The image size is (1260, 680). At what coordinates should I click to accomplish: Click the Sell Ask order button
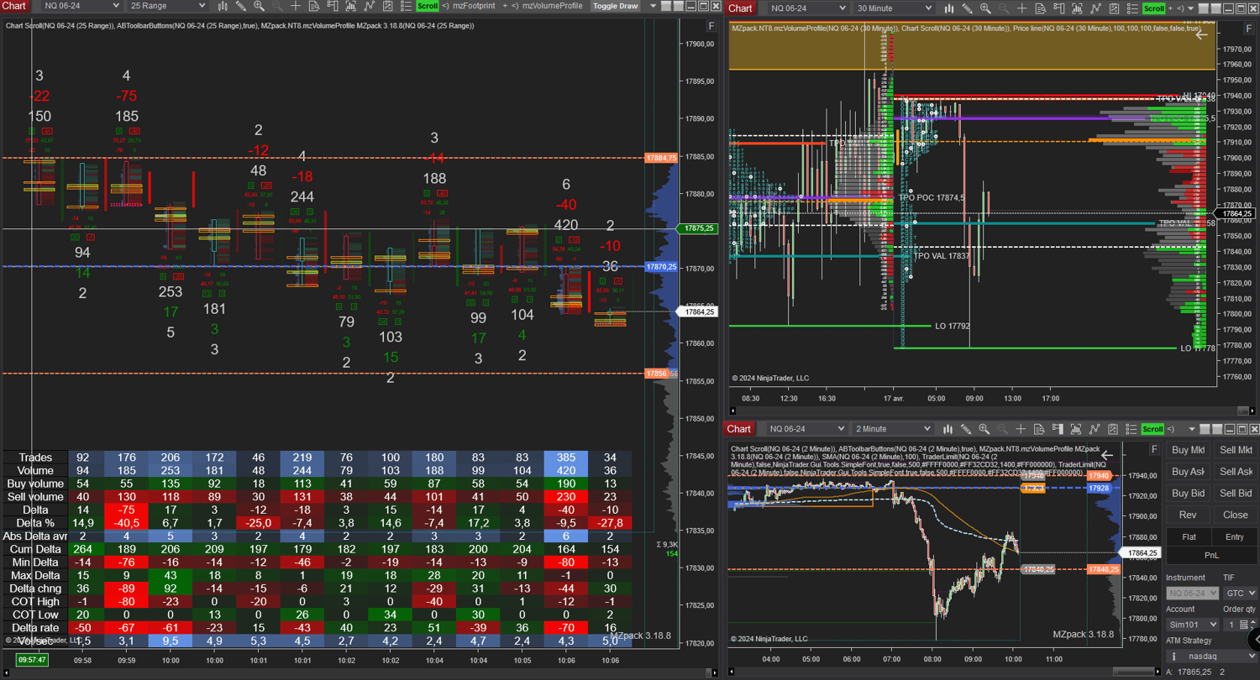tap(1236, 472)
